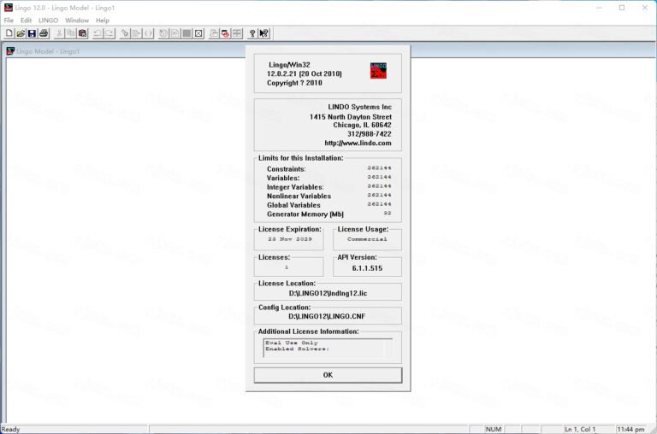Undo the last action in the toolbar
This screenshot has width=657, height=434.
[x=98, y=33]
